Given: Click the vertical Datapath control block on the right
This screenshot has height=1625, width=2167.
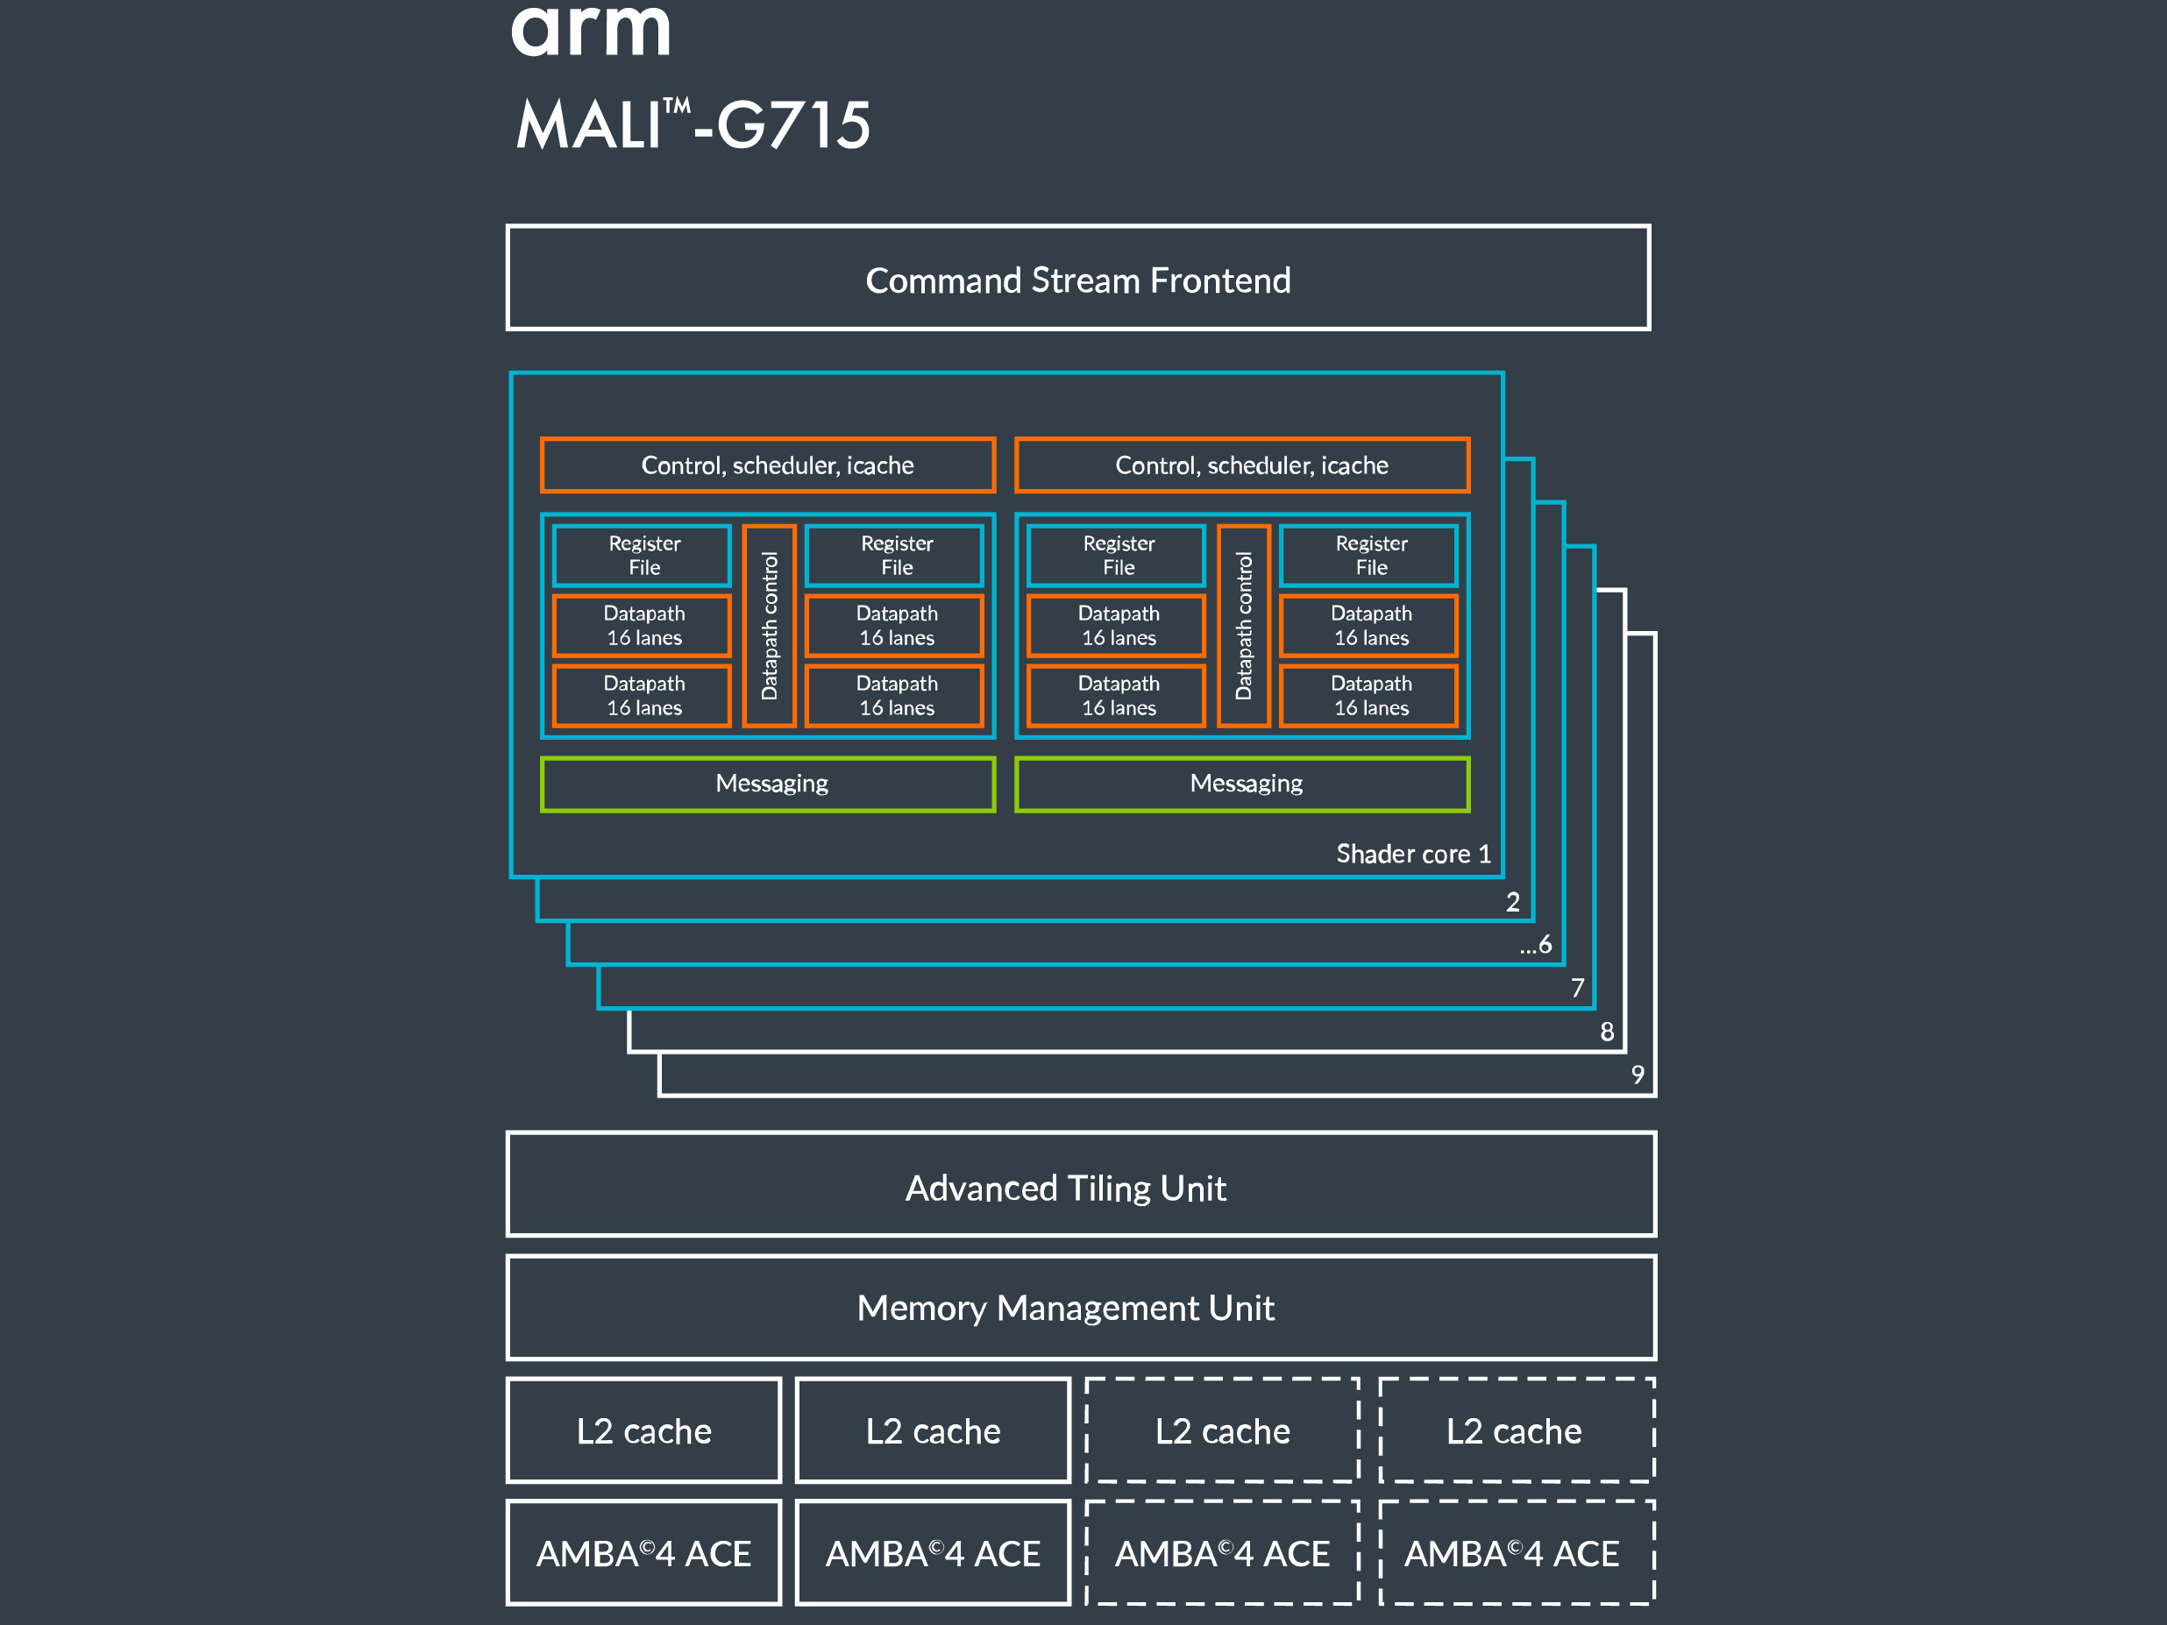Looking at the screenshot, I should [1243, 626].
